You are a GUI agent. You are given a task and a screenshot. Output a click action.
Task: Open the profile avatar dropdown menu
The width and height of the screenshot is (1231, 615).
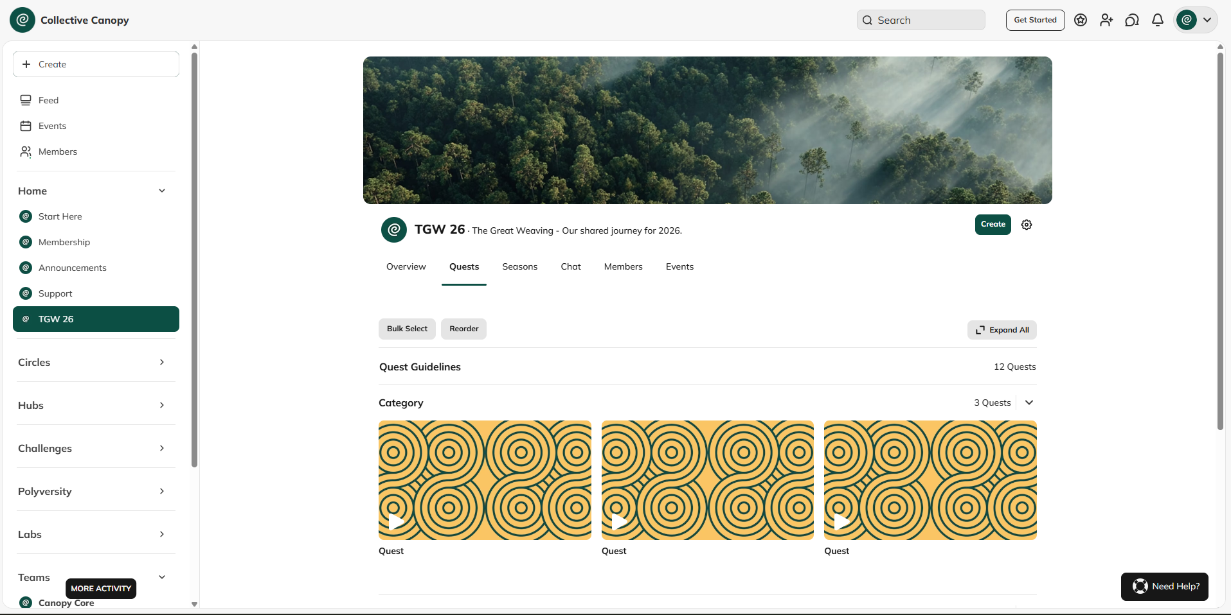[x=1195, y=20]
